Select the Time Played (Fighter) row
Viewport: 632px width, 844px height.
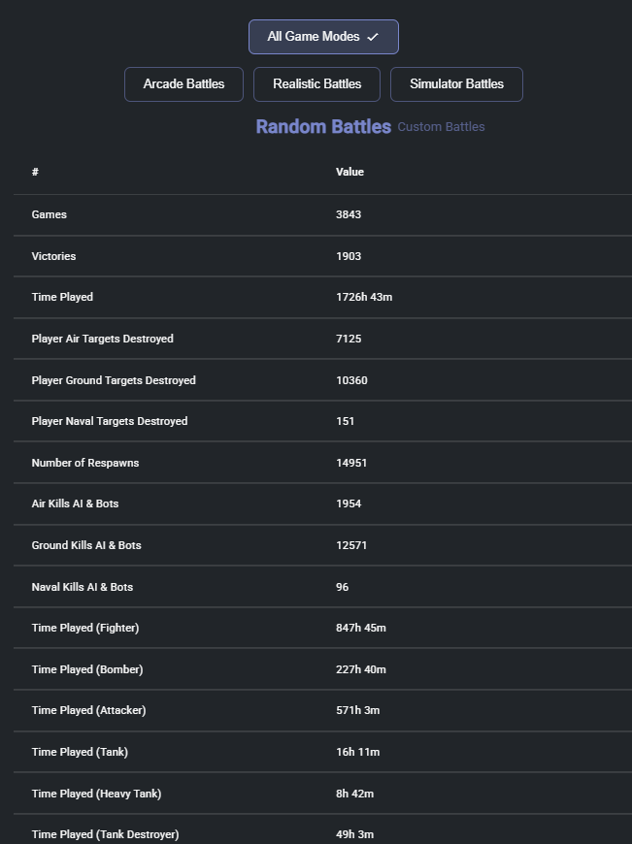point(322,628)
